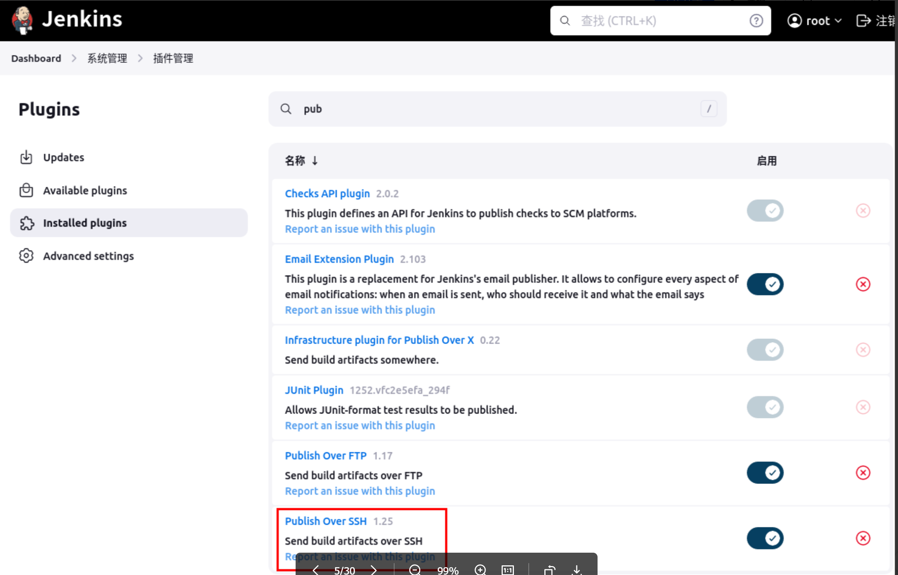Report an issue for Checks API plugin
The height and width of the screenshot is (575, 898).
(360, 229)
